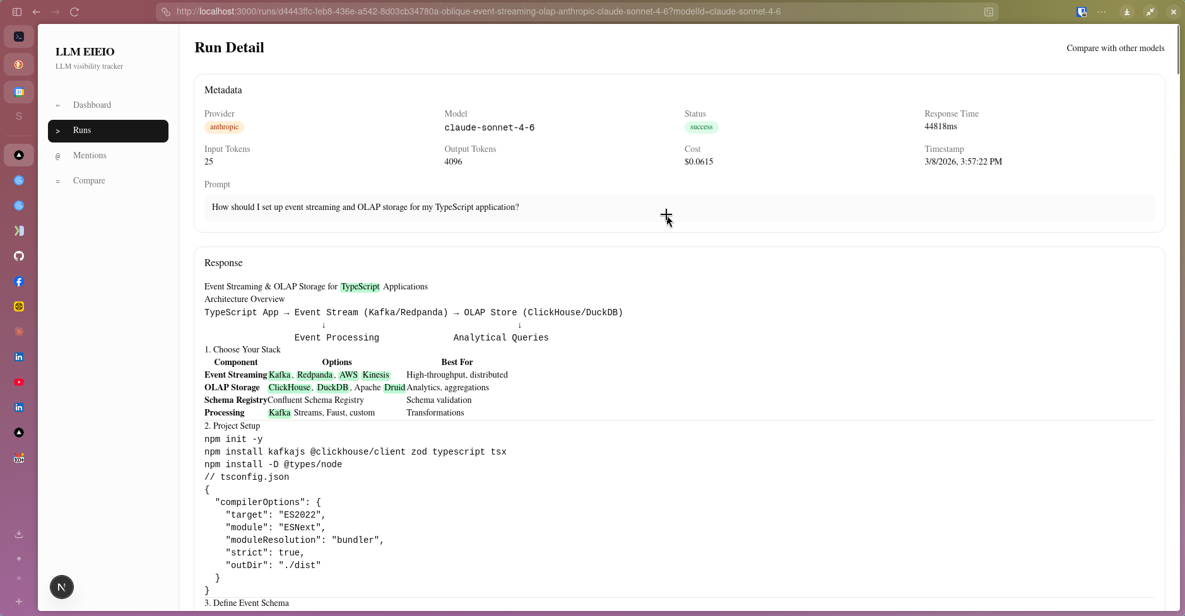The height and width of the screenshot is (616, 1185).
Task: Toggle the browser sidebar panel icon
Action: click(x=17, y=12)
